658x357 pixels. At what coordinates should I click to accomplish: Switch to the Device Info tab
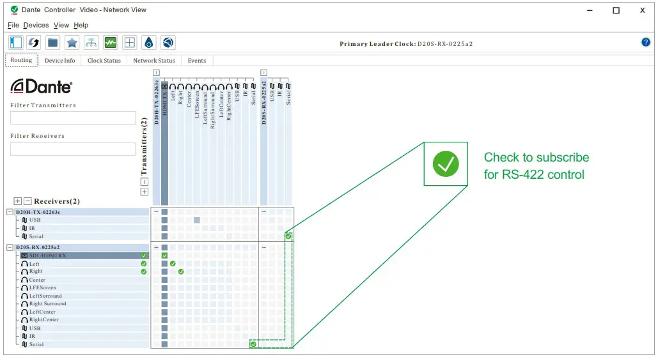[x=60, y=60]
